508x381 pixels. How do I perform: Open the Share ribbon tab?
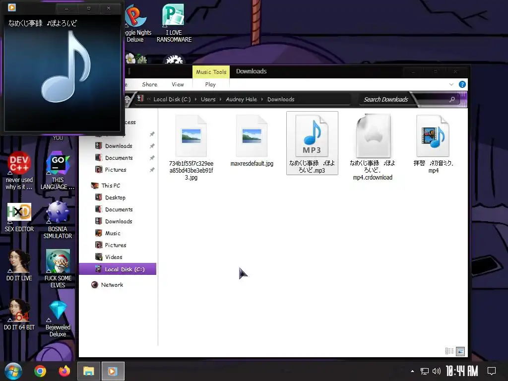pyautogui.click(x=150, y=84)
